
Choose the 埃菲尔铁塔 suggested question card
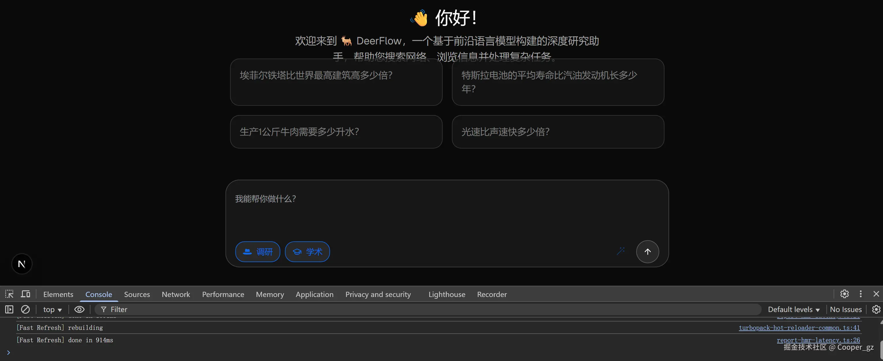pos(336,82)
